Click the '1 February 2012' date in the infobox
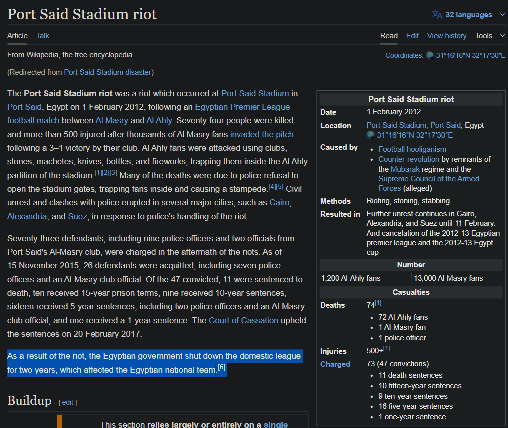Image resolution: width=508 pixels, height=428 pixels. pyautogui.click(x=394, y=112)
